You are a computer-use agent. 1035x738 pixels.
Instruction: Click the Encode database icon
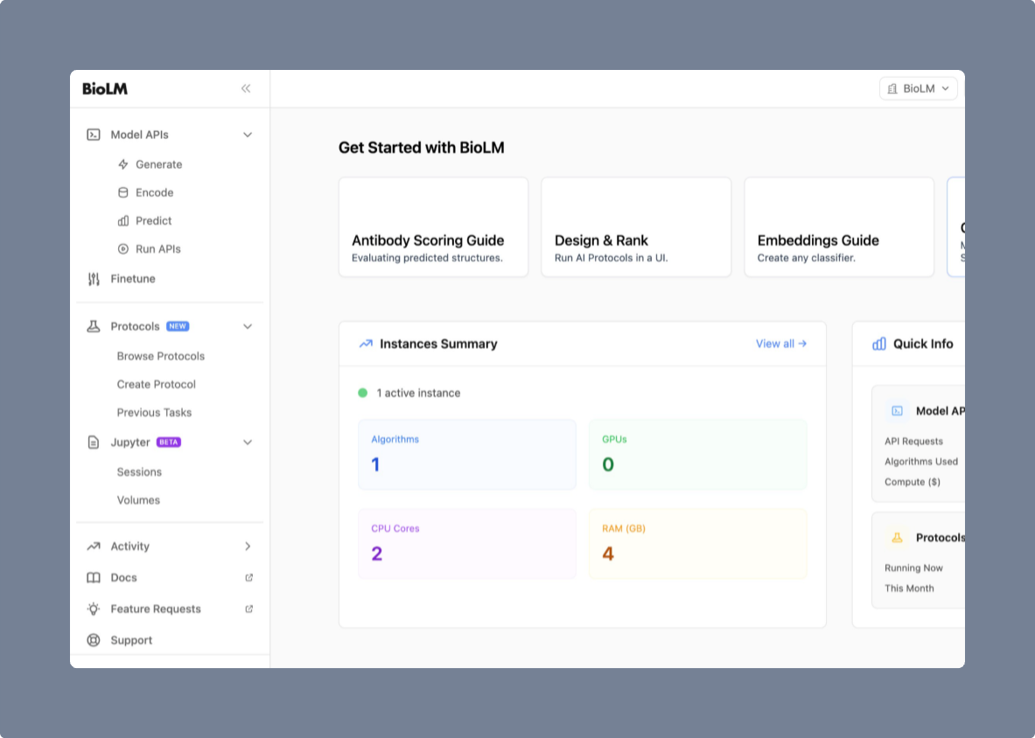(x=123, y=191)
